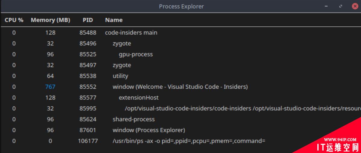361x153 pixels.
Task: Click the Process Explorer title bar text
Action: tap(182, 6)
